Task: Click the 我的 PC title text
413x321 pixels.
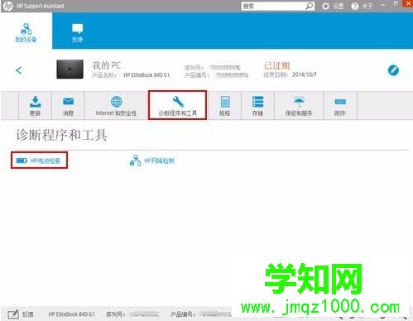Action: [x=107, y=65]
